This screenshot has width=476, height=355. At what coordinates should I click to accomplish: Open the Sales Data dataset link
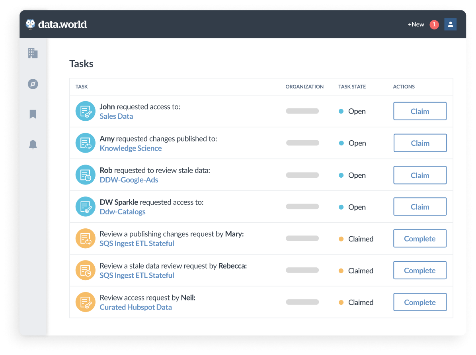tap(116, 116)
